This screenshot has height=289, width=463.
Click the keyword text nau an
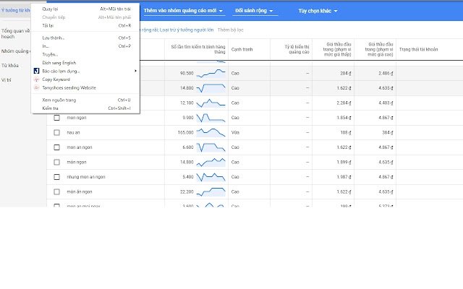click(x=73, y=132)
